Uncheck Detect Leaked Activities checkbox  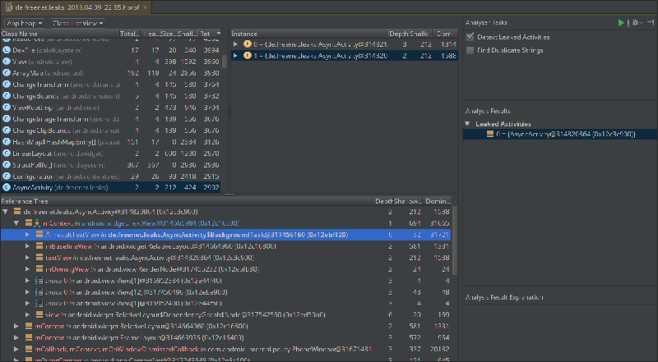470,37
